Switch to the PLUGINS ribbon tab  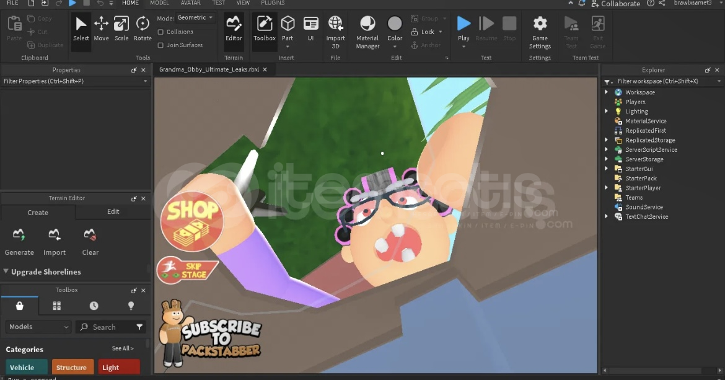pyautogui.click(x=273, y=2)
